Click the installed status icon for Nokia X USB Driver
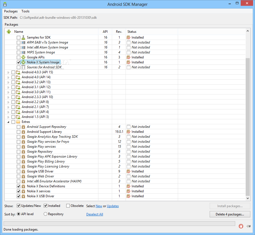 coord(129,196)
